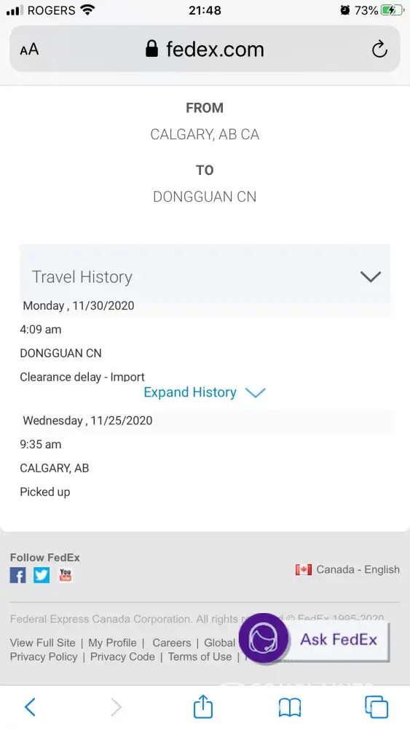
Task: Open the Terms of Use link
Action: click(200, 657)
